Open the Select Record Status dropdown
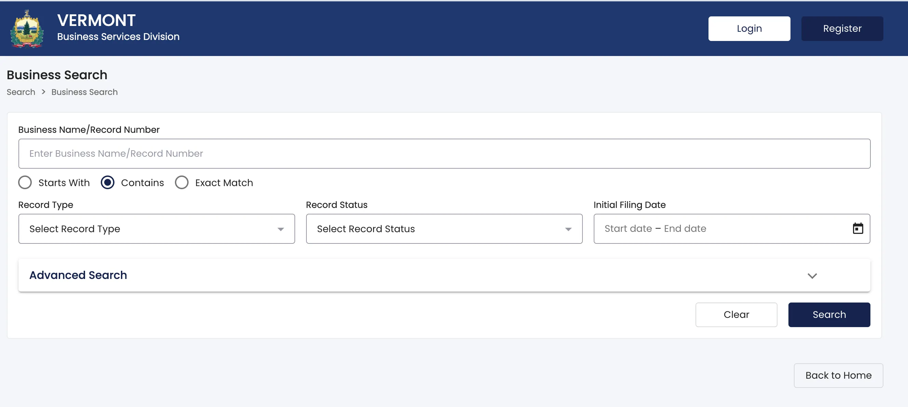 (x=444, y=229)
